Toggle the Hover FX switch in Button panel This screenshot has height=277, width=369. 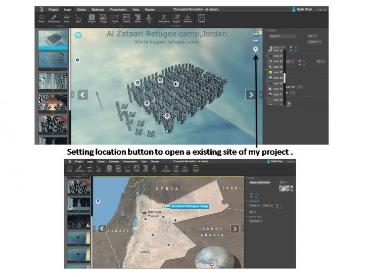pos(300,86)
